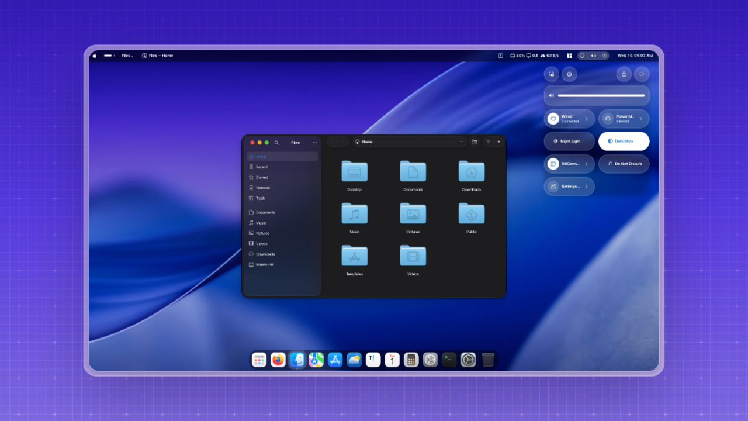The width and height of the screenshot is (748, 421).
Task: Mute using the volume slider speaker icon
Action: (551, 95)
